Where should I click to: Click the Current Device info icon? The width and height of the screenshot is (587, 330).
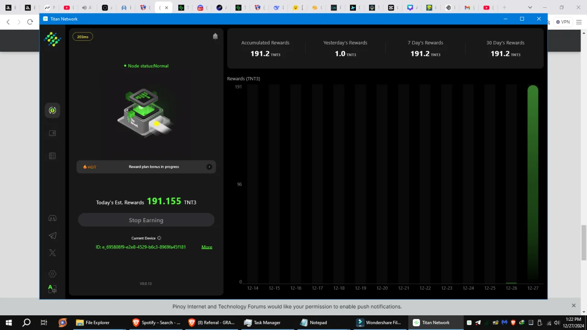click(x=159, y=238)
